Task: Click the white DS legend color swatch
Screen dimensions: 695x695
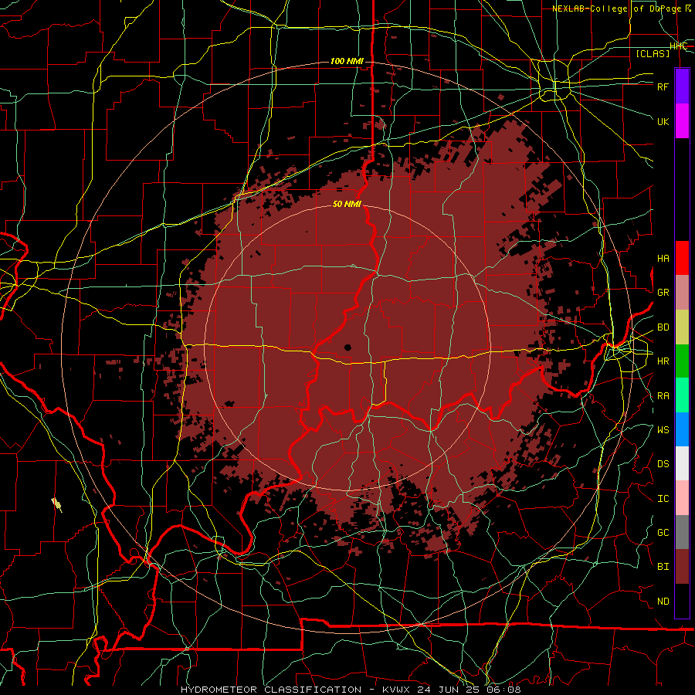Action: [x=682, y=463]
